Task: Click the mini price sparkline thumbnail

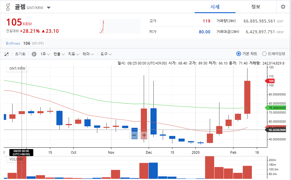Action: (119, 26)
